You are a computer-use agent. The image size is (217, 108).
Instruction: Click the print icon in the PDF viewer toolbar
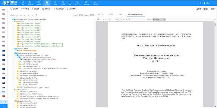[124, 19]
